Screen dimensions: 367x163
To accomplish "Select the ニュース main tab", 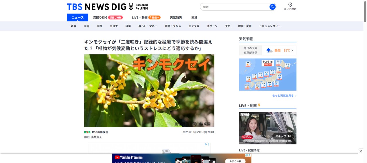I will point(78,17).
